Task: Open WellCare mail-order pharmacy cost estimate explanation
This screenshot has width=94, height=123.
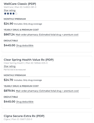Action: 47,35
